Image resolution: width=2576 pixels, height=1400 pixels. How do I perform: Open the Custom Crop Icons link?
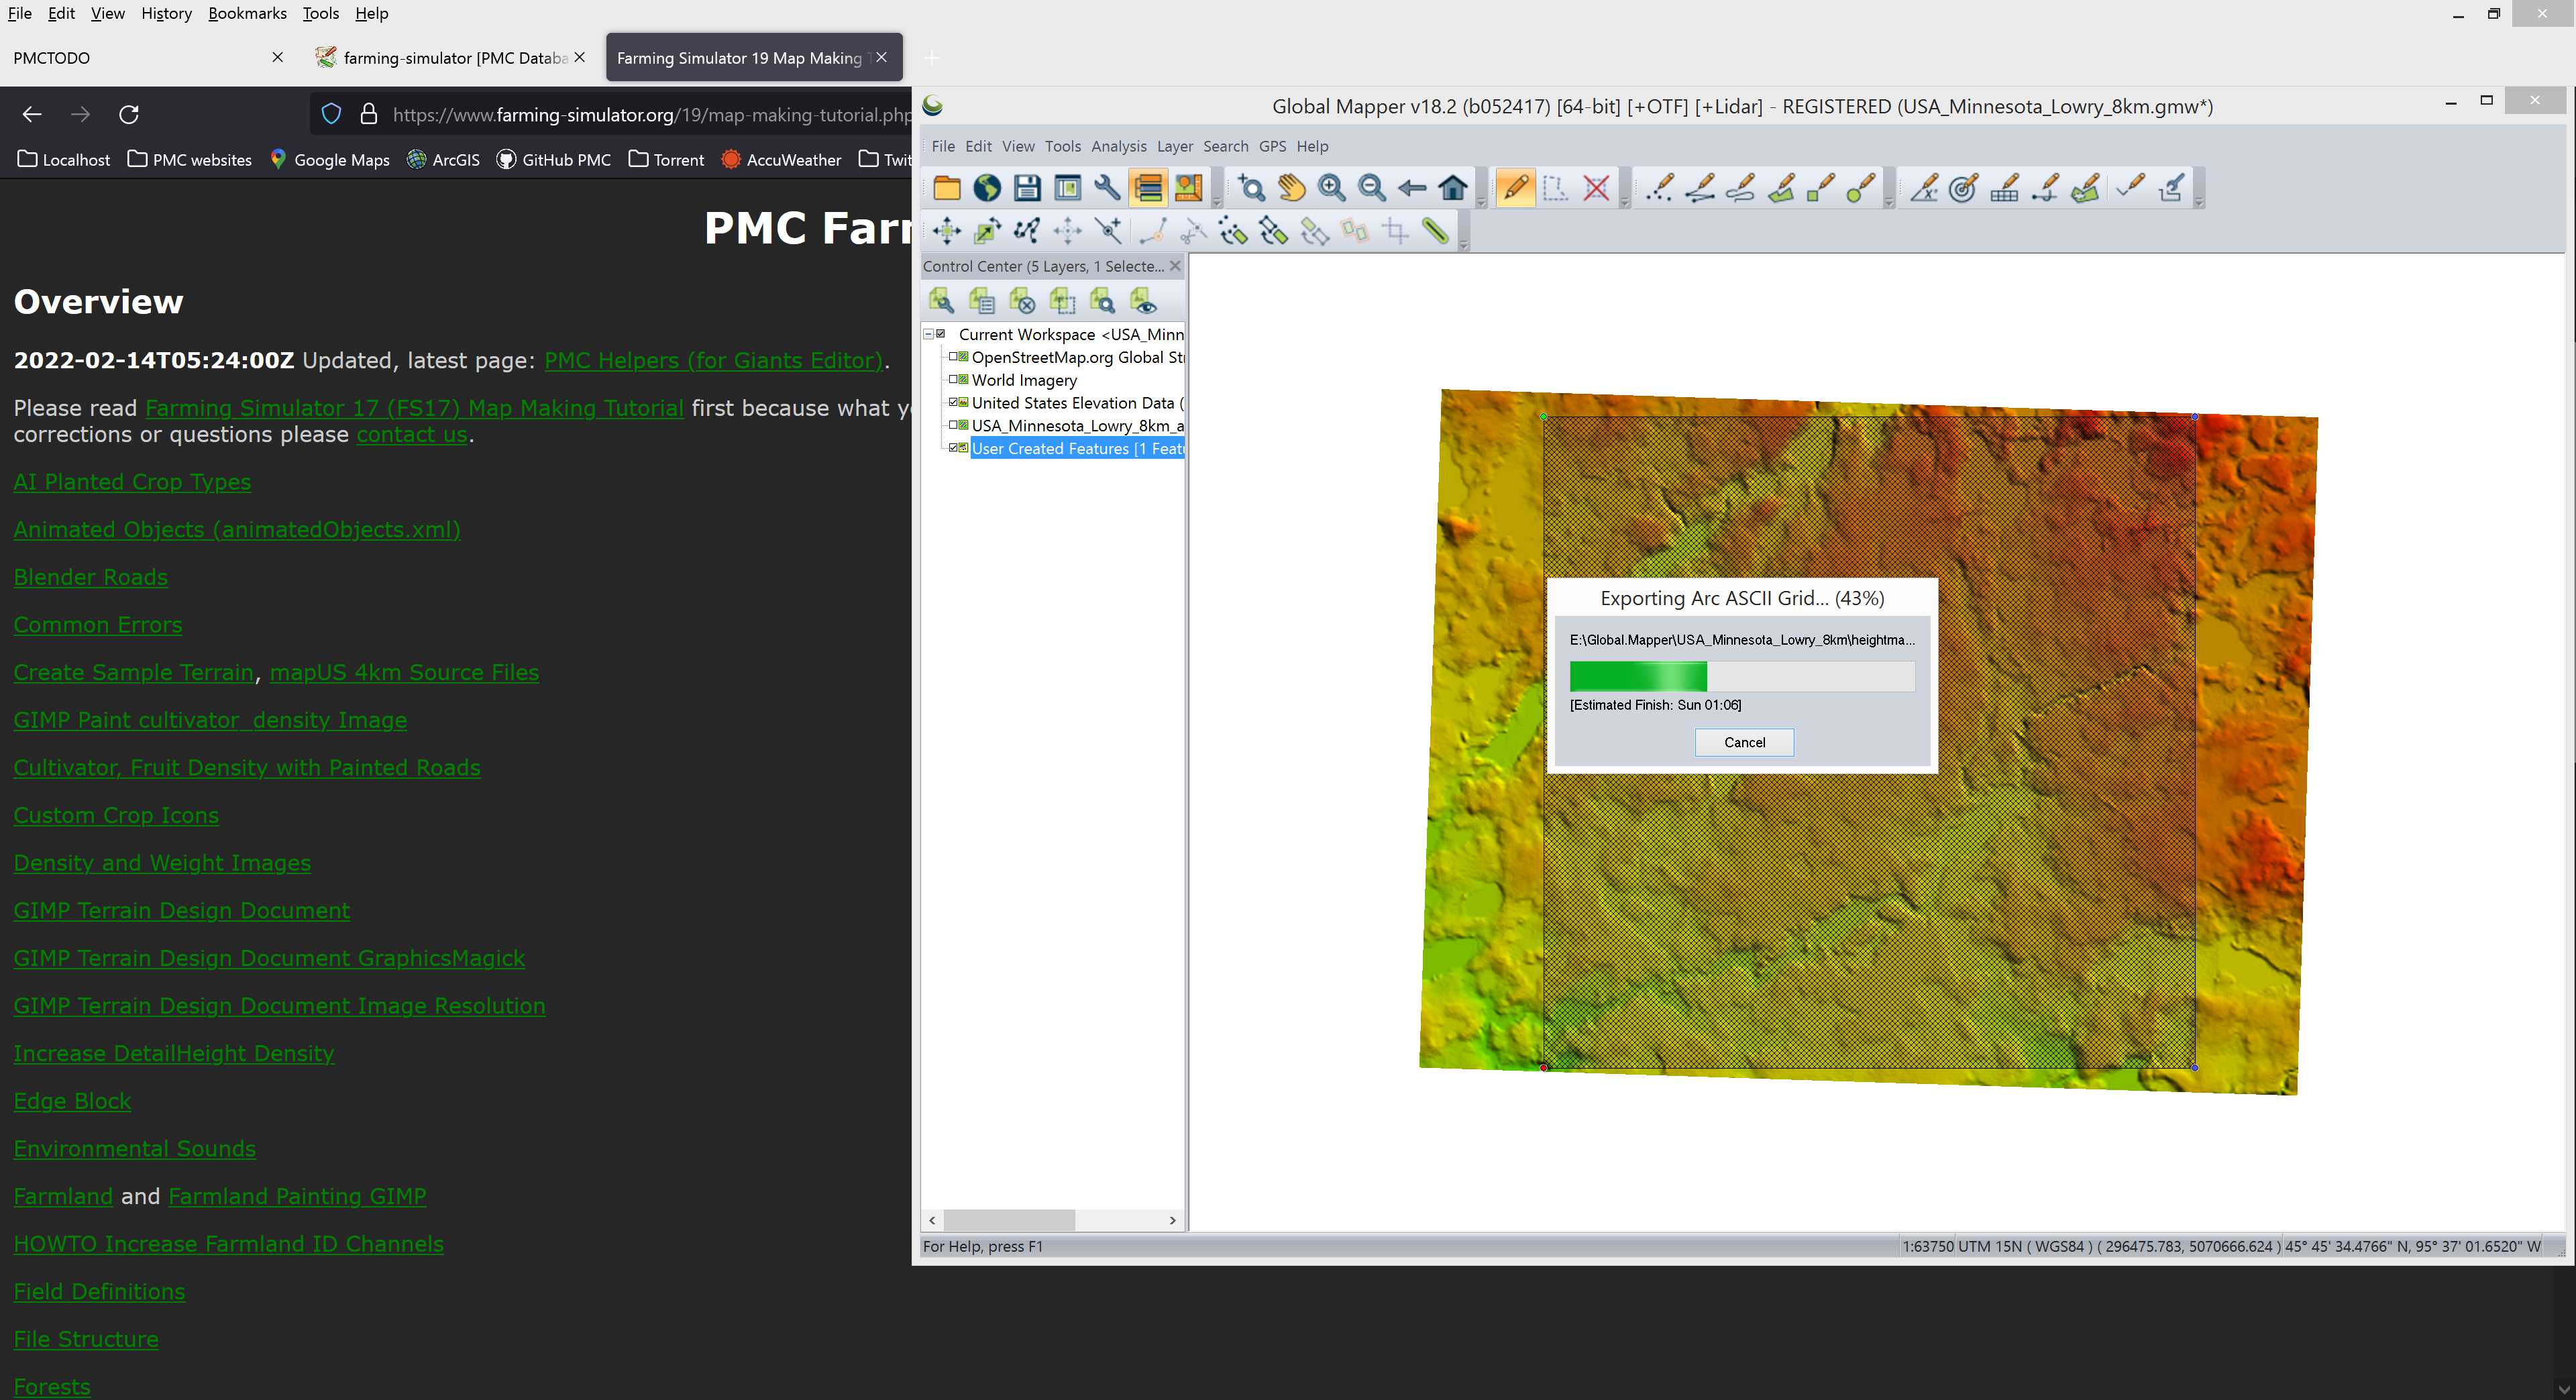click(116, 815)
